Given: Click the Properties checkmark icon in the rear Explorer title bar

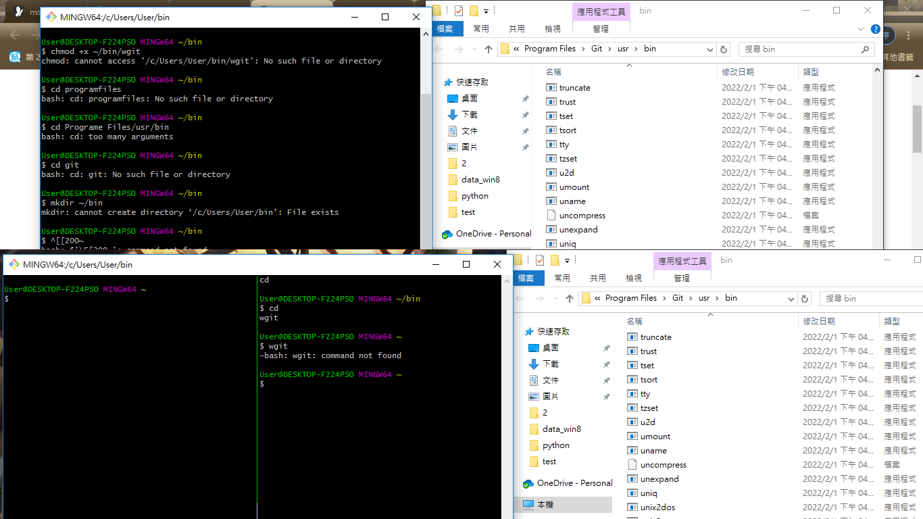Looking at the screenshot, I should 459,10.
